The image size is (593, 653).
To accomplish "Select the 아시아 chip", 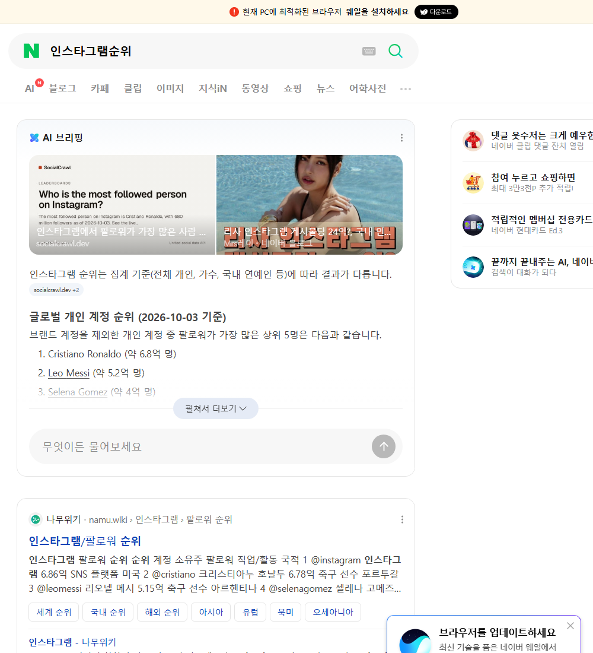I will point(211,612).
